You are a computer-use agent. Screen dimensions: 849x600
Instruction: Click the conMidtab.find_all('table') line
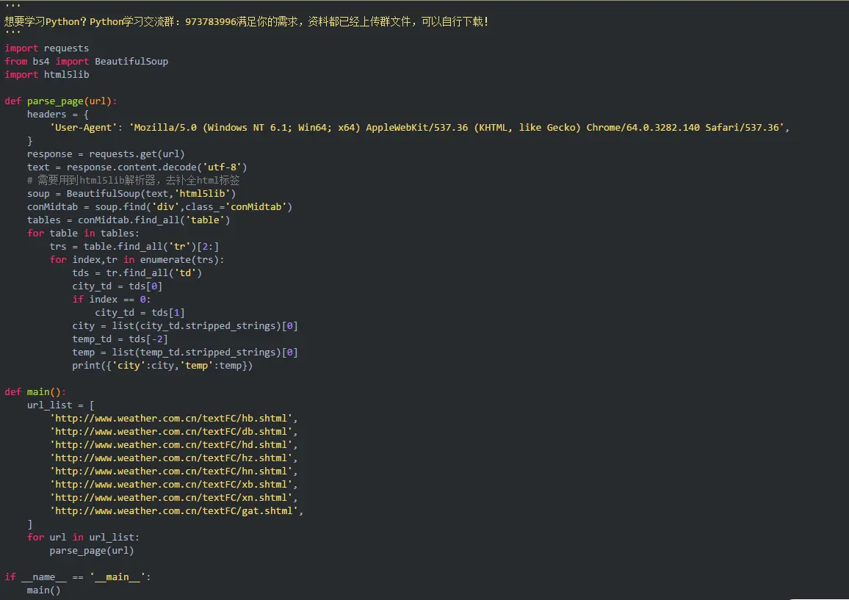pos(129,220)
